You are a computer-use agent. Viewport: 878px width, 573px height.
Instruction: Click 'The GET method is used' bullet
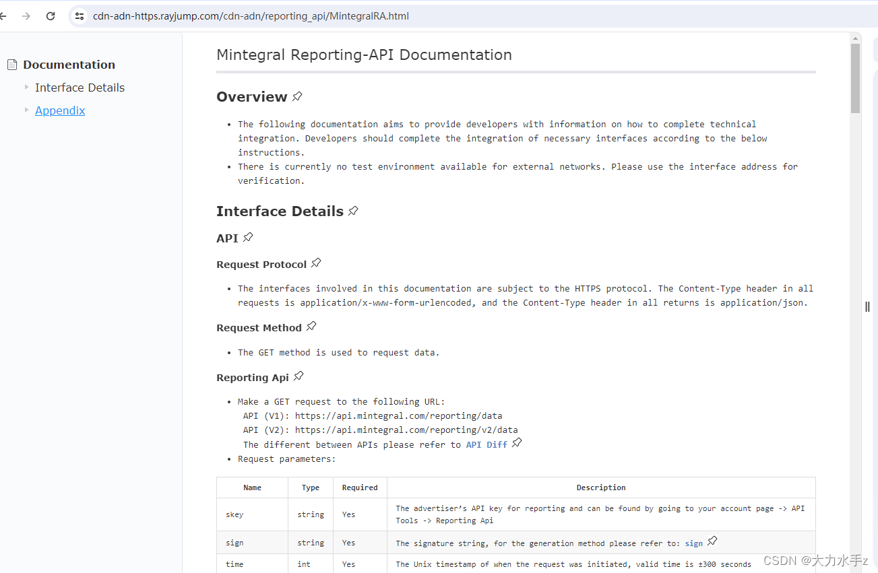338,352
